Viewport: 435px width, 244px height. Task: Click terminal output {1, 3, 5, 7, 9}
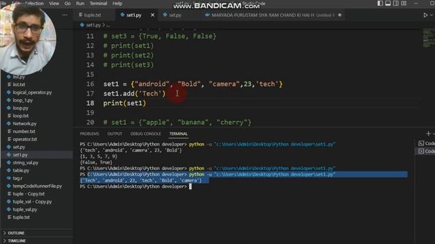(x=99, y=157)
